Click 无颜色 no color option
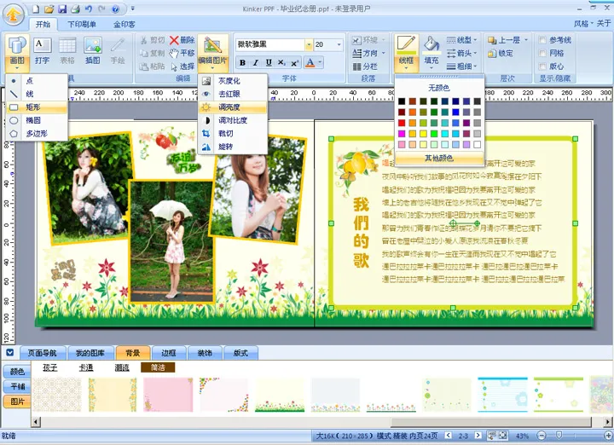The height and width of the screenshot is (445, 614). [439, 87]
